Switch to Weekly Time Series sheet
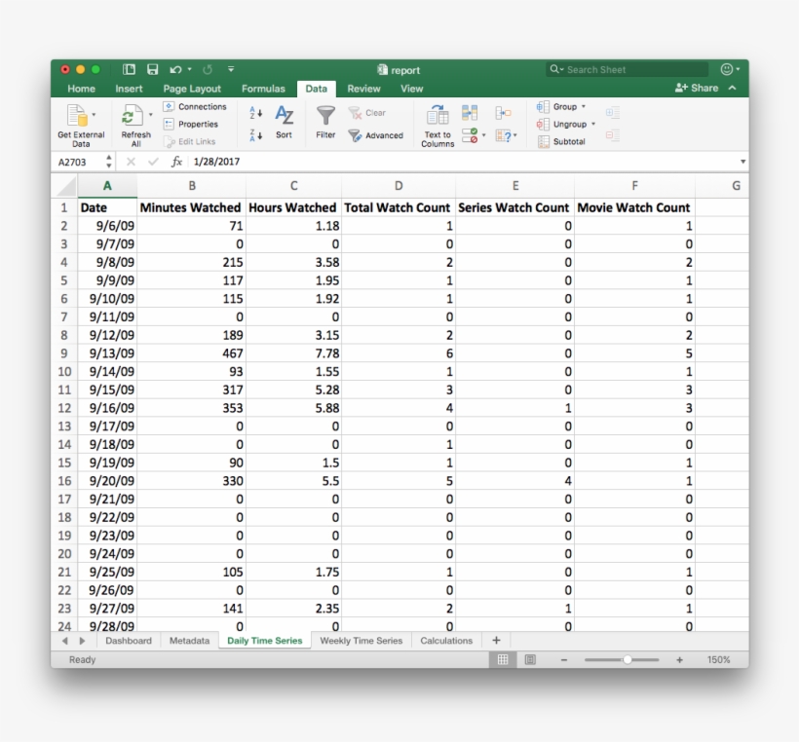This screenshot has height=742, width=799. [x=361, y=641]
